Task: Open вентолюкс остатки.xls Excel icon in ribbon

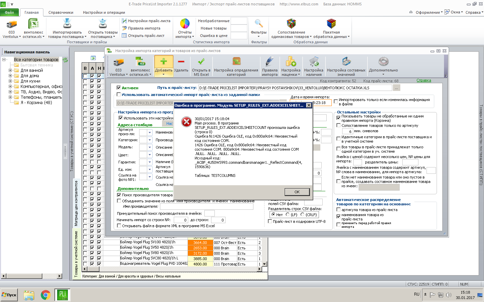Action: [33, 24]
